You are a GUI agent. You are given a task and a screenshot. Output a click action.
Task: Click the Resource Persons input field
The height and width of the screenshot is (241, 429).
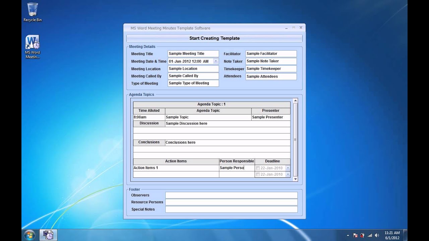pyautogui.click(x=231, y=202)
